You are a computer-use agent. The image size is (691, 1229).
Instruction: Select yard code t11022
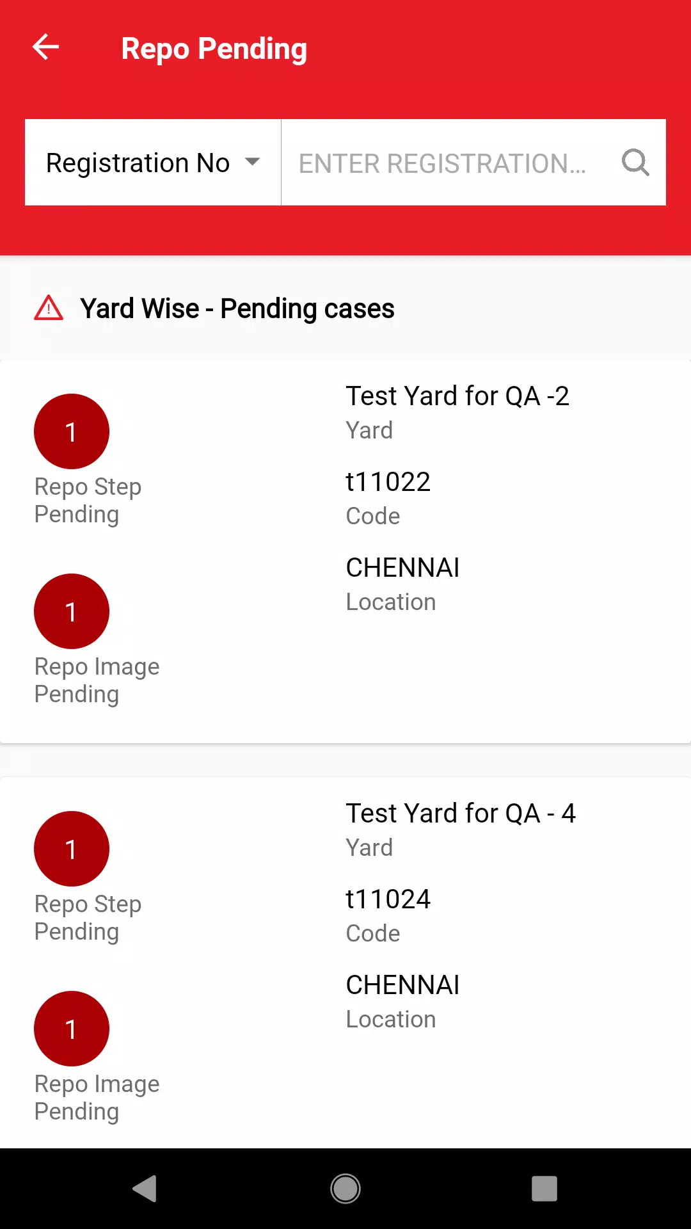coord(388,482)
